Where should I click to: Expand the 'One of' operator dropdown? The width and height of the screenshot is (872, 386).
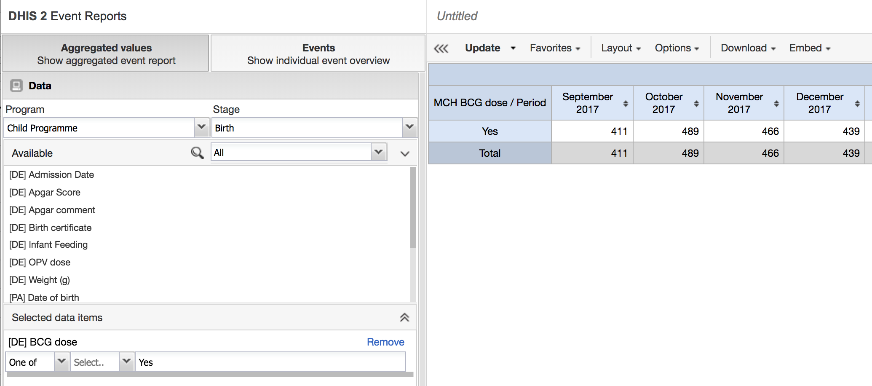point(62,362)
